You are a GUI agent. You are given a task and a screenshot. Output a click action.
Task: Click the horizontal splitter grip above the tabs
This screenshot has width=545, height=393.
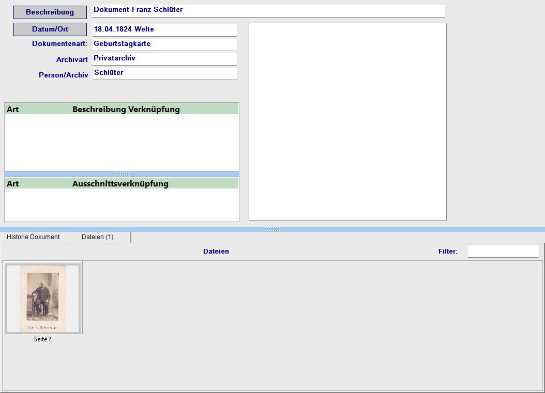point(272,229)
